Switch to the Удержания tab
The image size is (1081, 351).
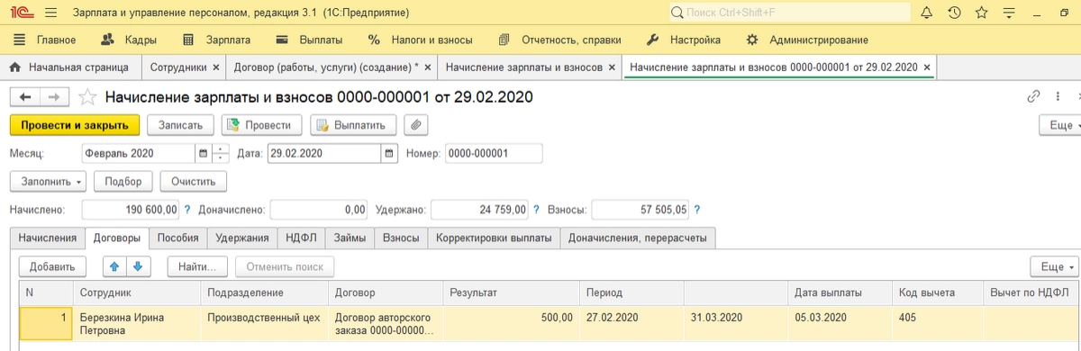[x=242, y=238]
